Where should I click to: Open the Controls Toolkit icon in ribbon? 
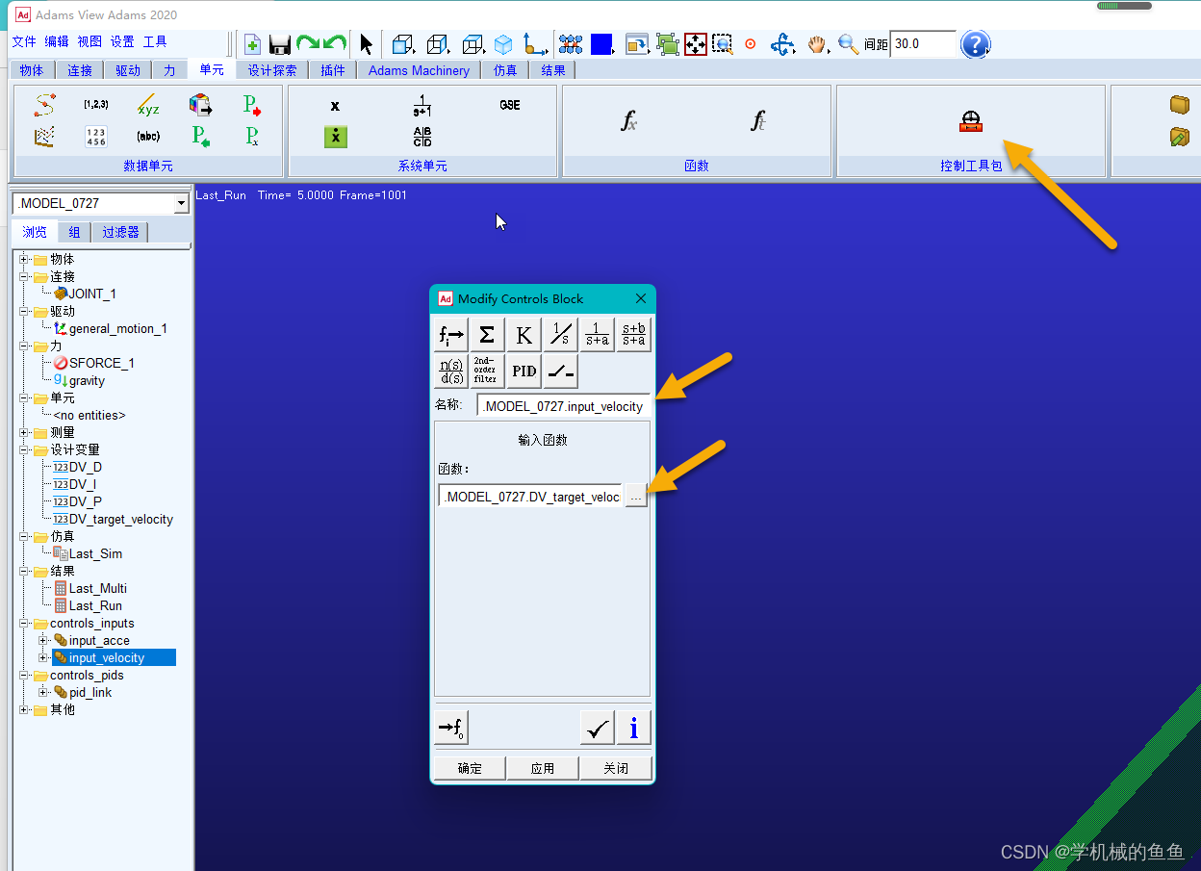[x=970, y=121]
